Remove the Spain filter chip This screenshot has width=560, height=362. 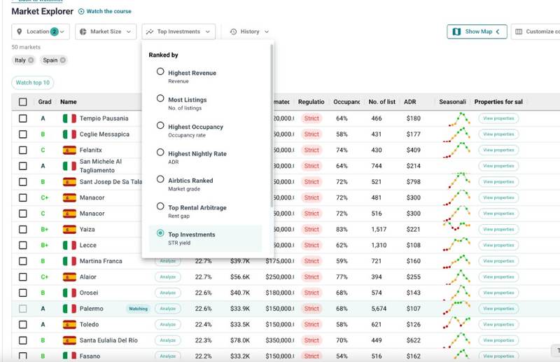(x=63, y=60)
